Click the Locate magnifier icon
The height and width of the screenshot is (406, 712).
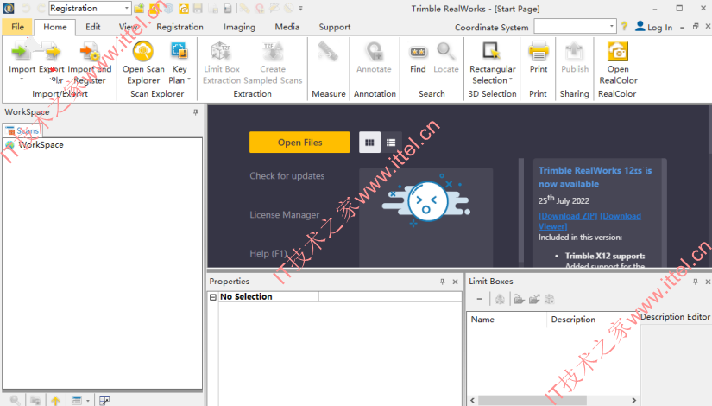pos(445,51)
